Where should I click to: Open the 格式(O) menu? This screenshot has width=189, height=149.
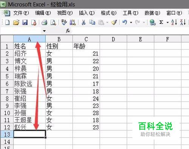pos(108,13)
